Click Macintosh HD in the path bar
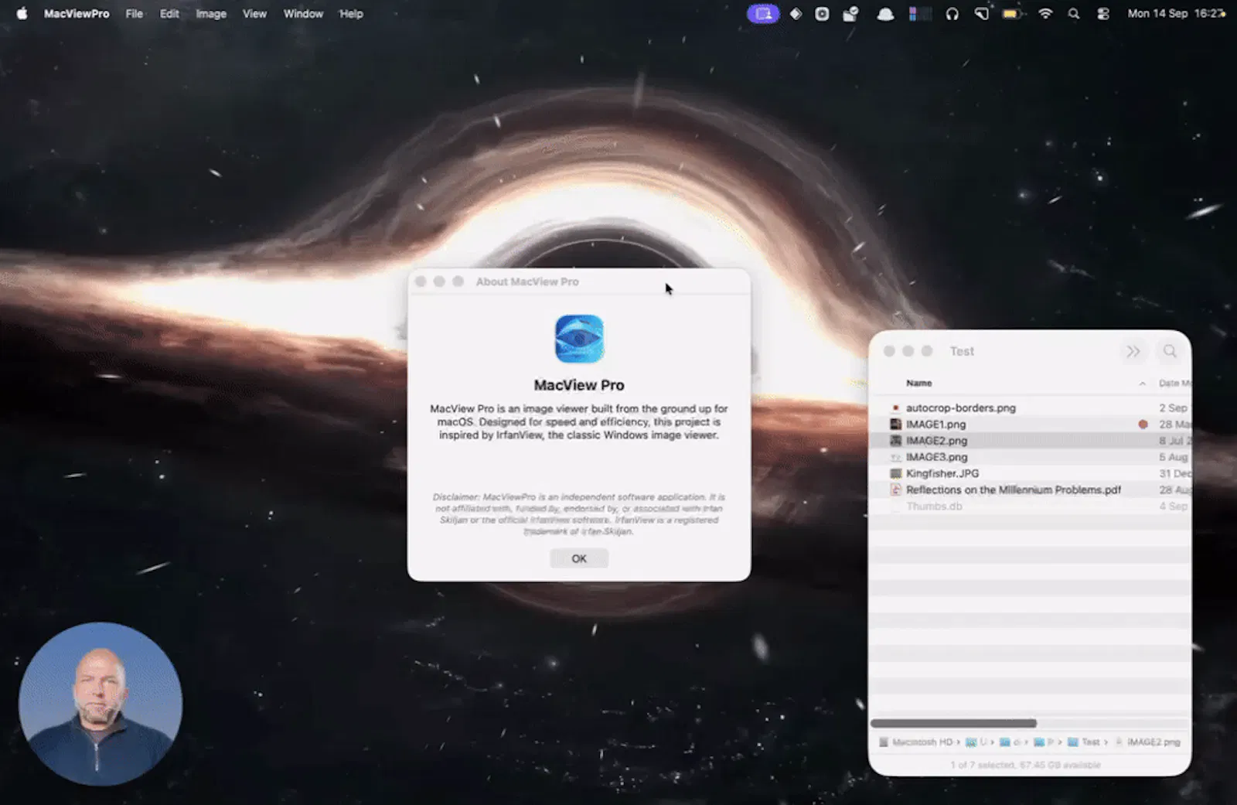This screenshot has height=805, width=1237. click(x=915, y=742)
